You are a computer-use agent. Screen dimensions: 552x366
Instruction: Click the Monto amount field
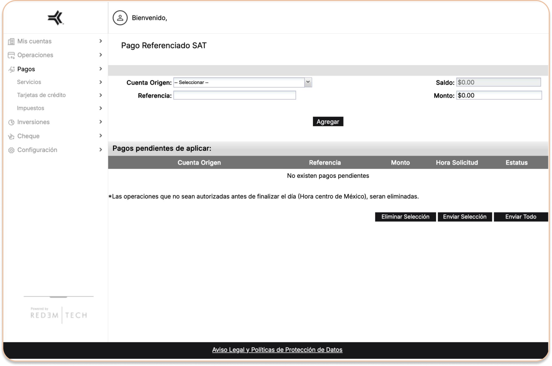pos(499,95)
